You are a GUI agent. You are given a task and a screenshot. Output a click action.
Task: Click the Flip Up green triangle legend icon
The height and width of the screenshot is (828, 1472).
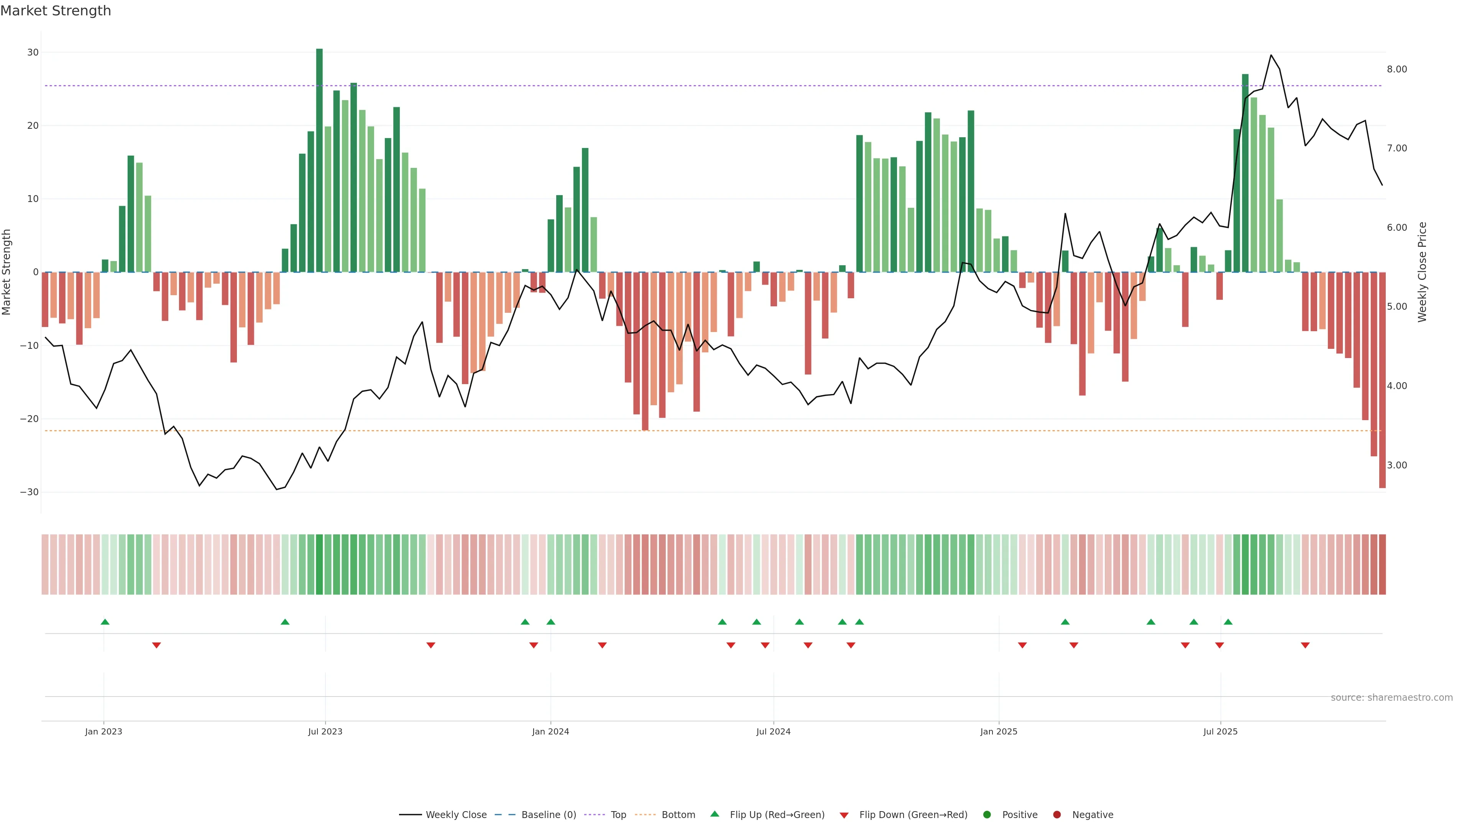tap(714, 814)
